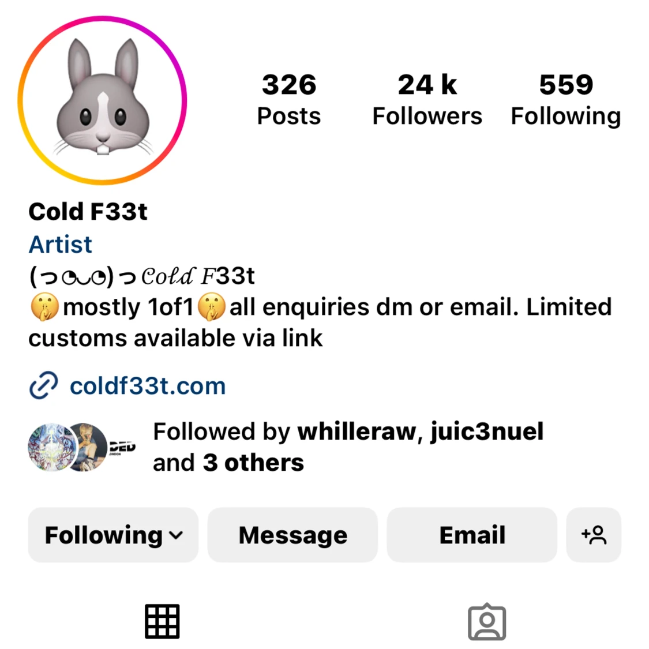Click the Following button chevron arrow
The width and height of the screenshot is (649, 649).
176,535
